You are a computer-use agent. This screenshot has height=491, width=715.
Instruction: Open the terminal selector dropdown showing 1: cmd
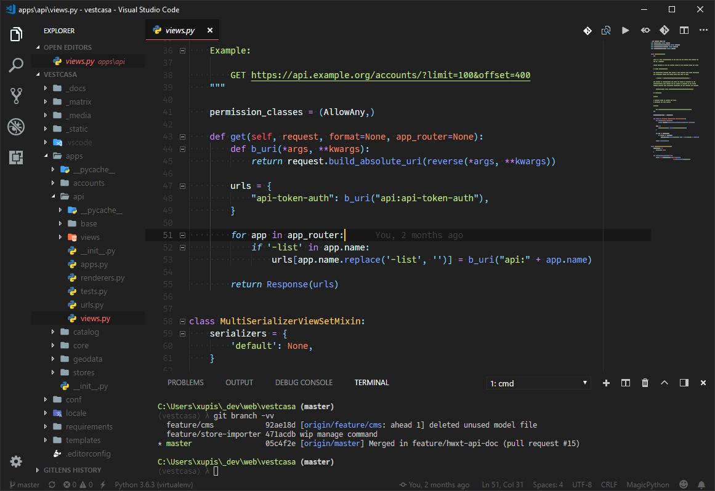point(538,383)
